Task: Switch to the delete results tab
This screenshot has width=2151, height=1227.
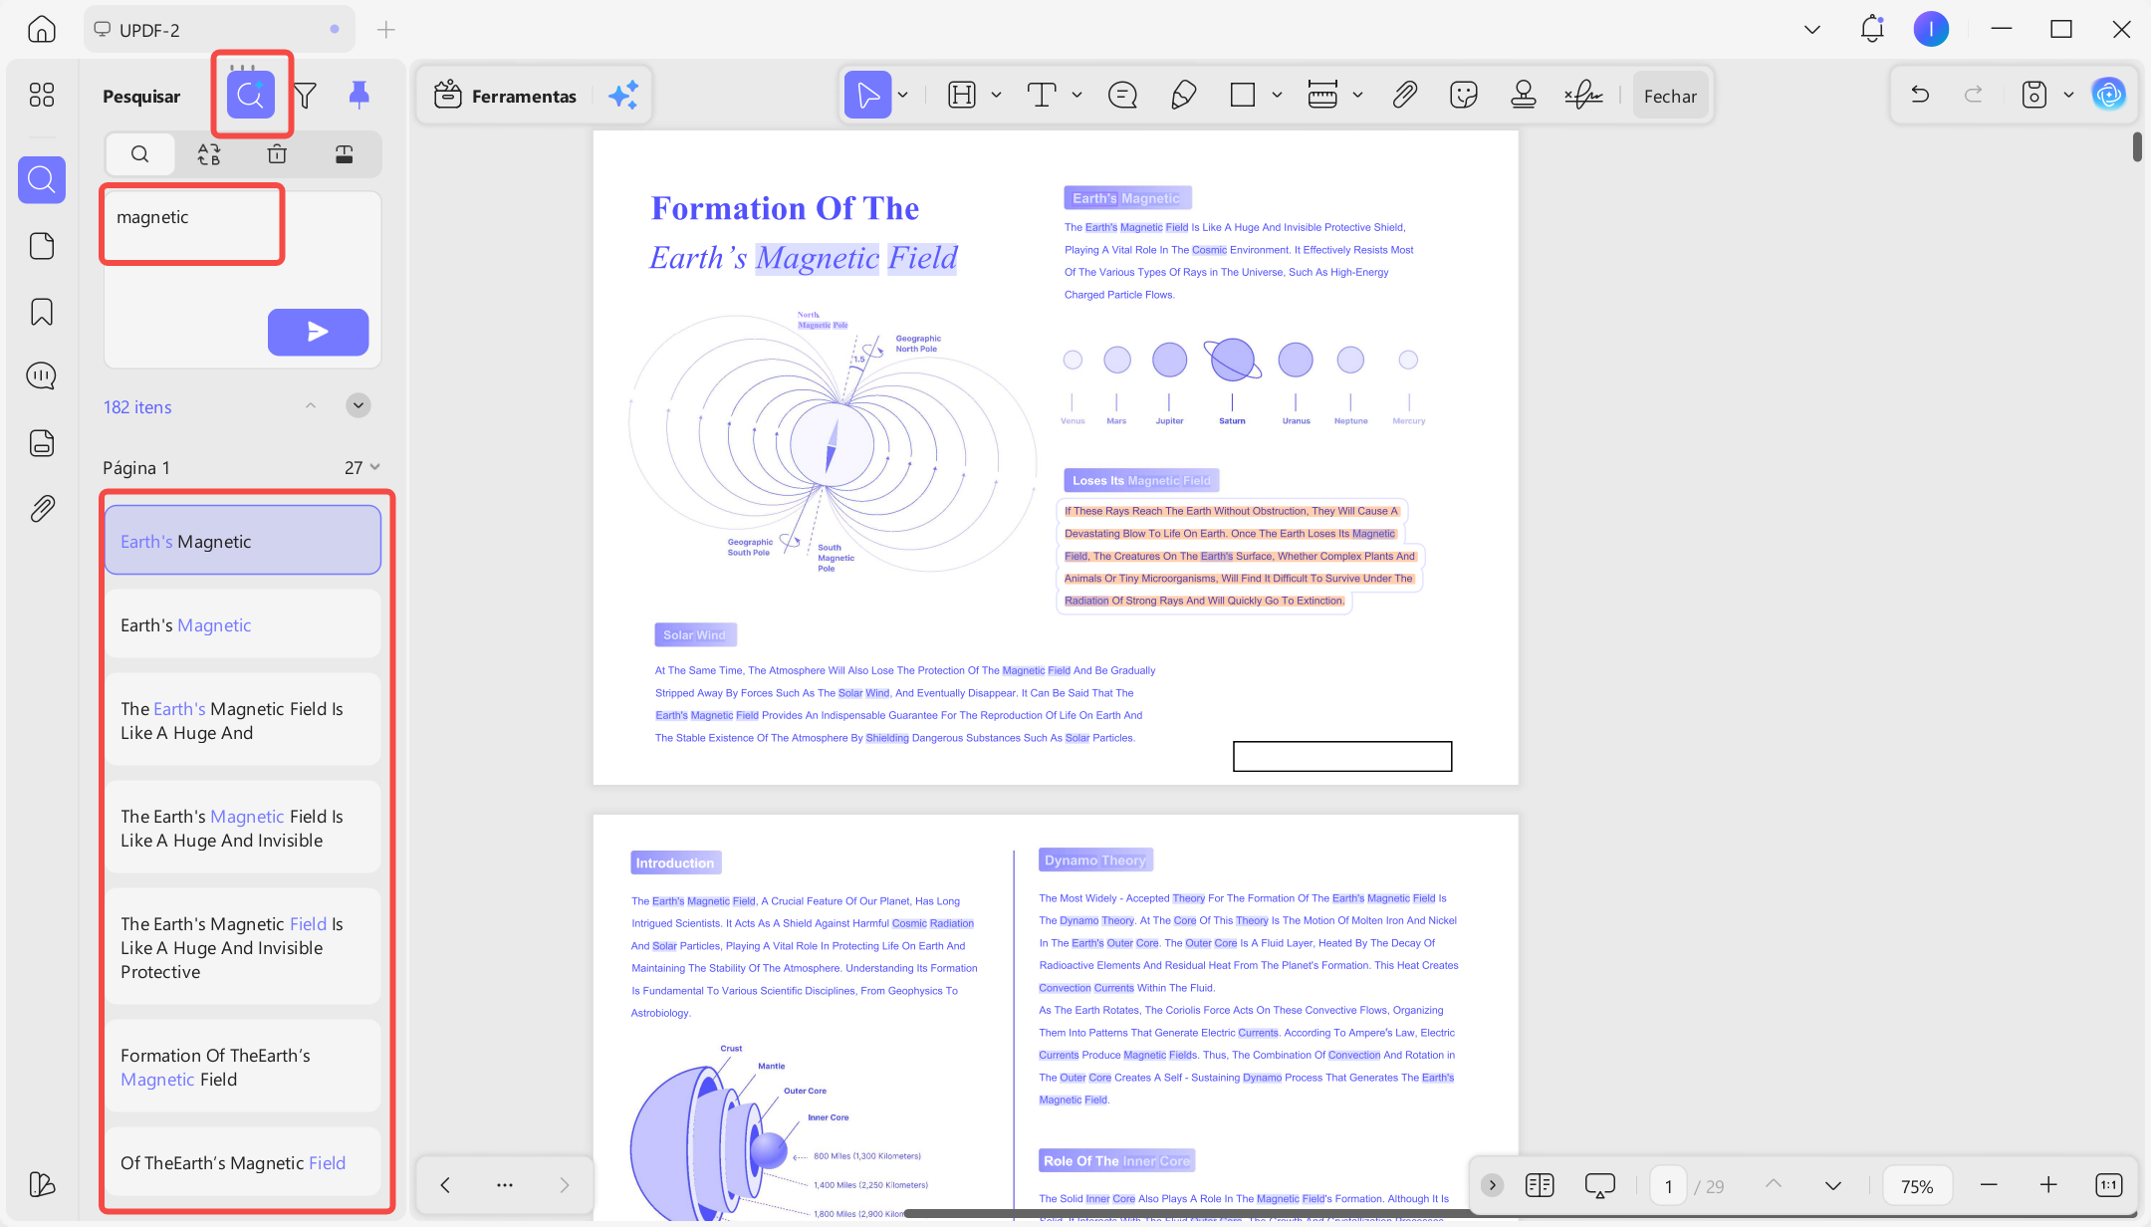Action: coord(277,154)
